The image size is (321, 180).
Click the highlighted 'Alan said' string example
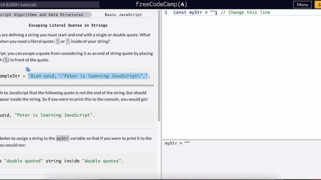[x=88, y=76]
